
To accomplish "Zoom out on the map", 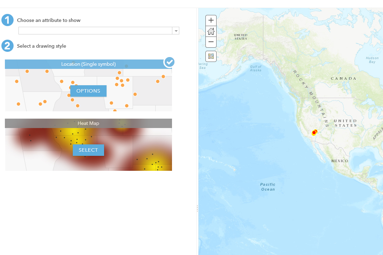I will (211, 42).
